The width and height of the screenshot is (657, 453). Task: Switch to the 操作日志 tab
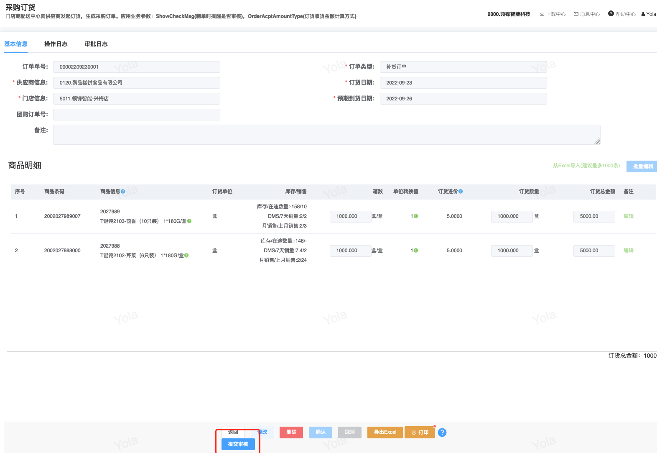(x=56, y=44)
